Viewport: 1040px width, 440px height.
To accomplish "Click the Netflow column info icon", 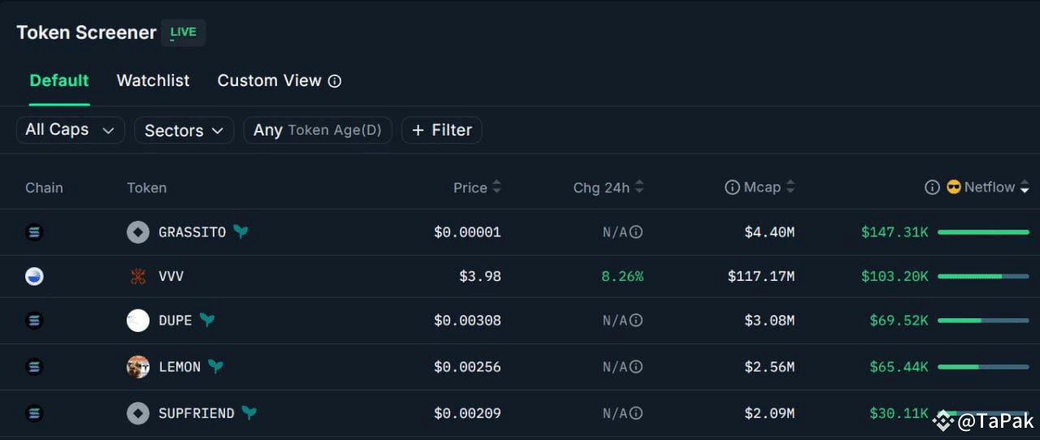I will tap(932, 188).
